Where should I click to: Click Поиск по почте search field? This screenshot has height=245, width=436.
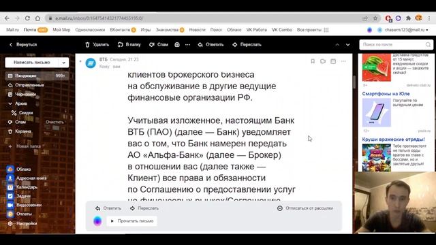coord(396,44)
